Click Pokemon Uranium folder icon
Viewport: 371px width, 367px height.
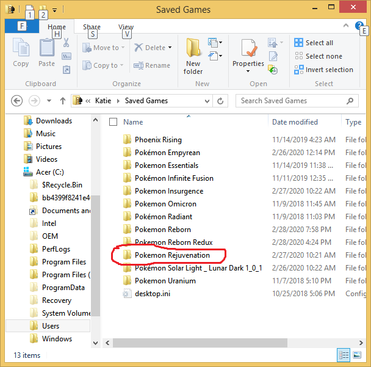[127, 280]
